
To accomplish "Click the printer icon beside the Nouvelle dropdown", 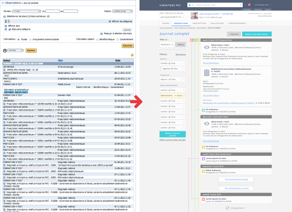I will [x=5, y=50].
